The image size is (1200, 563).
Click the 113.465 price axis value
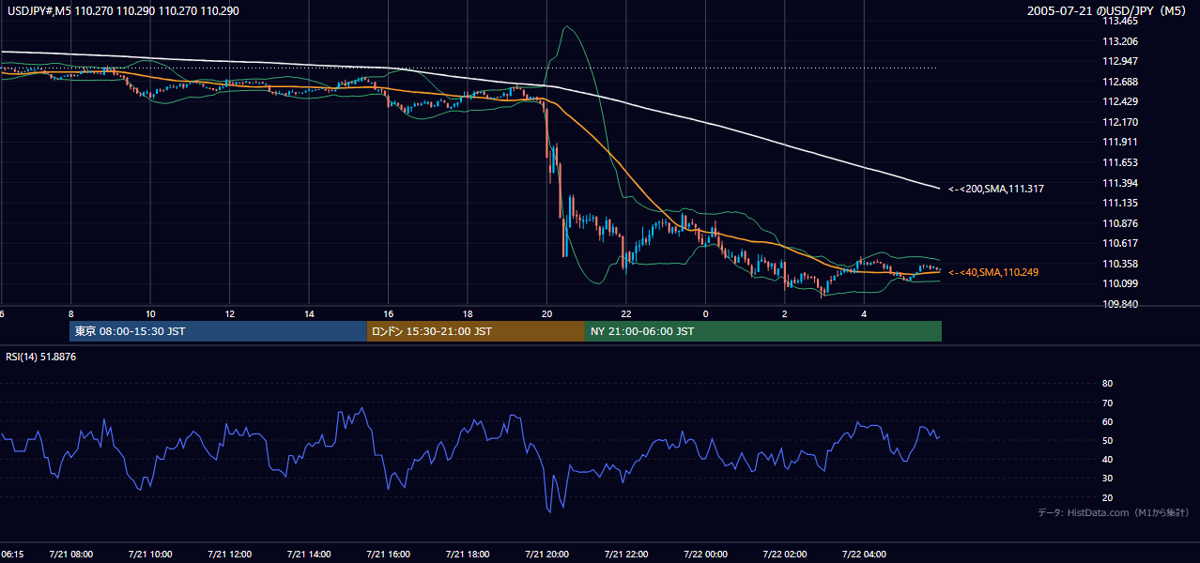1120,21
